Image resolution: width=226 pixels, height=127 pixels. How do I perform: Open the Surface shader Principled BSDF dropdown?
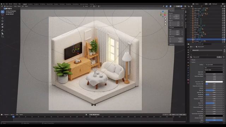tap(213, 65)
